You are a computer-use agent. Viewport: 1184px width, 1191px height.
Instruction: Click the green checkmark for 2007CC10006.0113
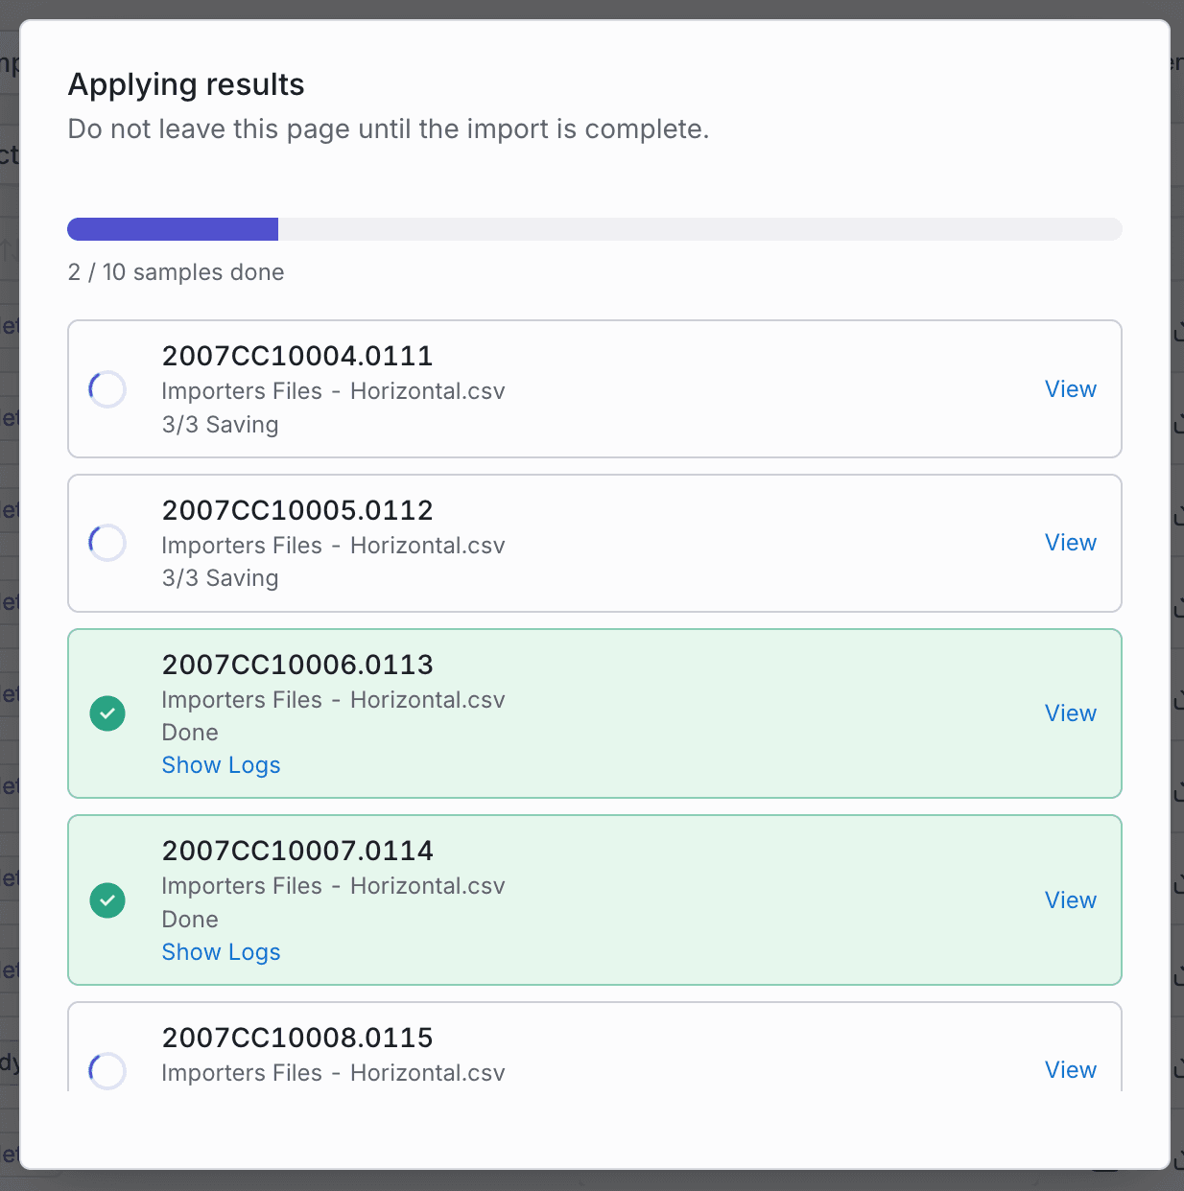tap(107, 713)
